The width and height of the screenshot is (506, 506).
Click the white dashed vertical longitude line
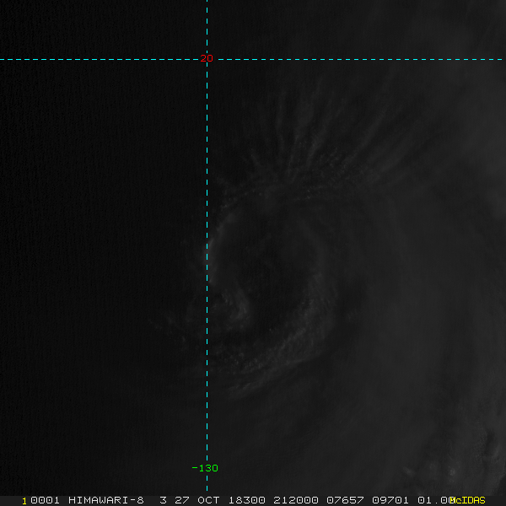coord(207,253)
